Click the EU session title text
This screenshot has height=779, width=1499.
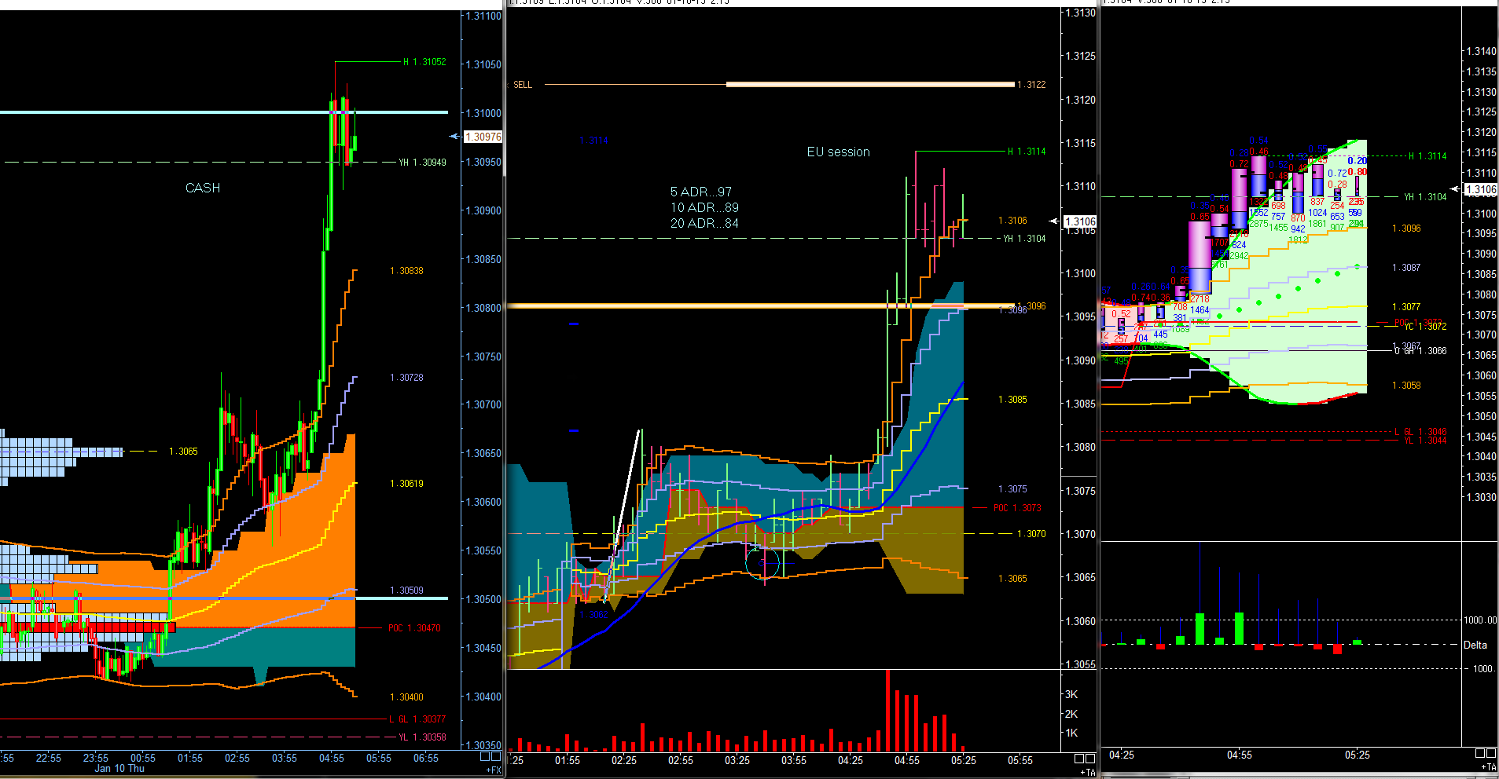click(x=839, y=152)
